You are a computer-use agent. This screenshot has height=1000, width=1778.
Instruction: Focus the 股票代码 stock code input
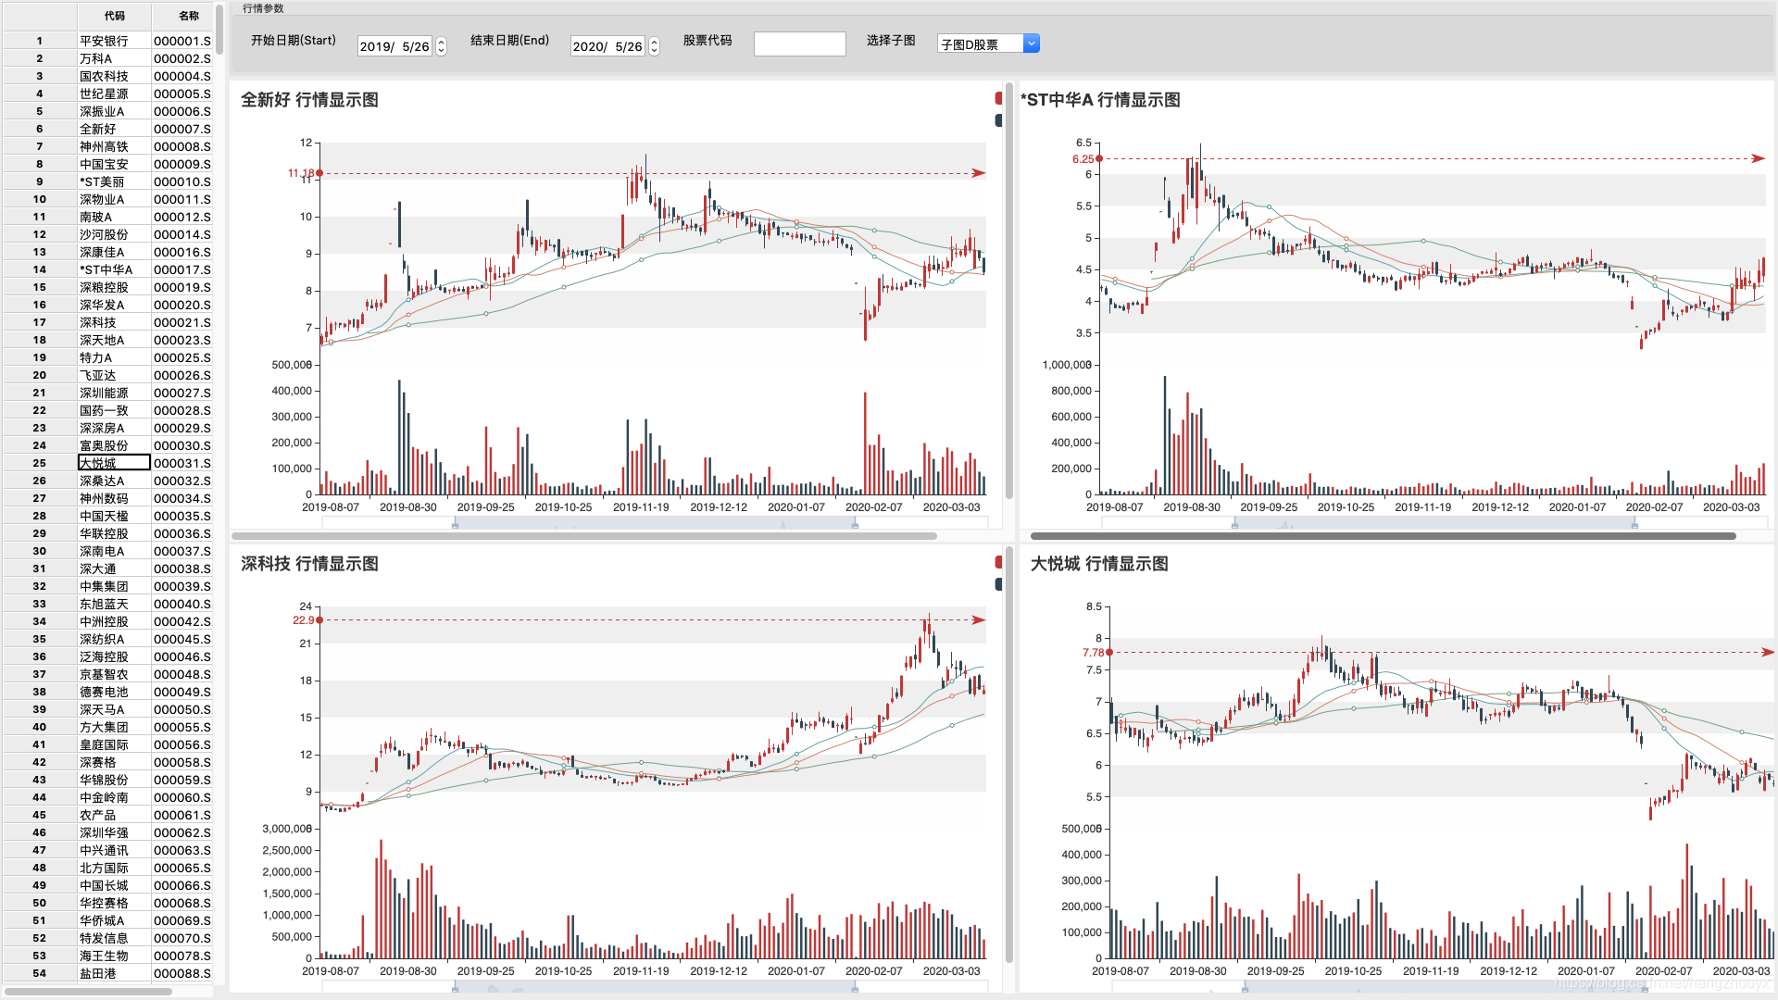[799, 44]
